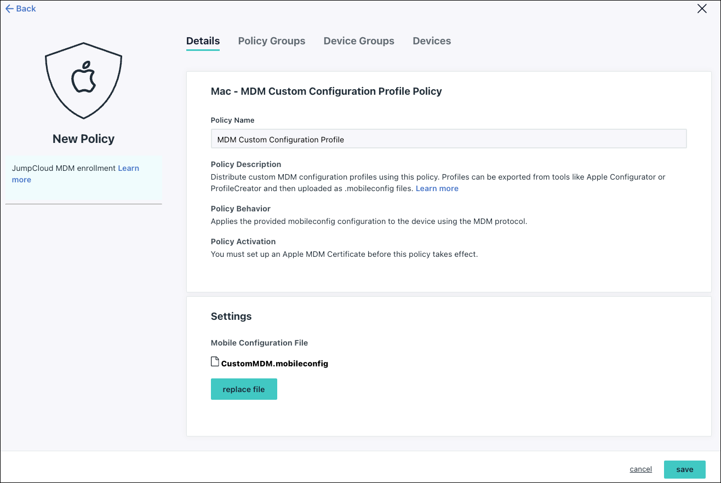Click the Mac - MDM Custom Configuration heading
Viewport: 721px width, 483px height.
tap(326, 91)
